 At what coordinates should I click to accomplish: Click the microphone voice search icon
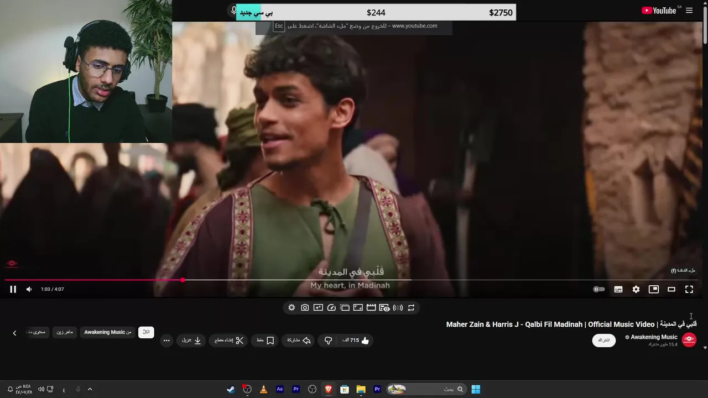click(x=234, y=11)
